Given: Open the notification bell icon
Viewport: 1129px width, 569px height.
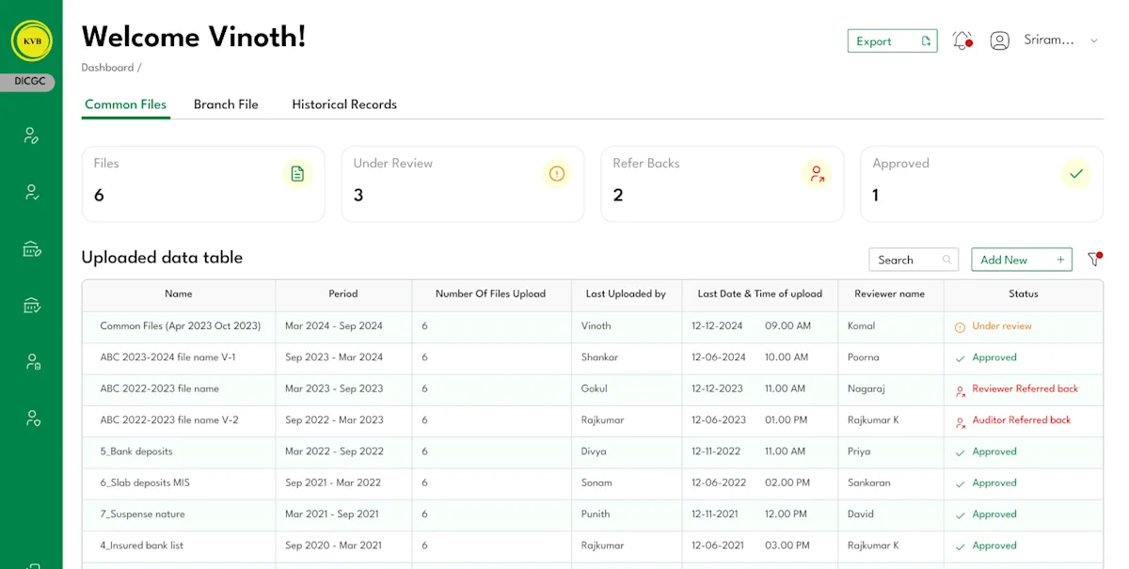Looking at the screenshot, I should tap(962, 40).
